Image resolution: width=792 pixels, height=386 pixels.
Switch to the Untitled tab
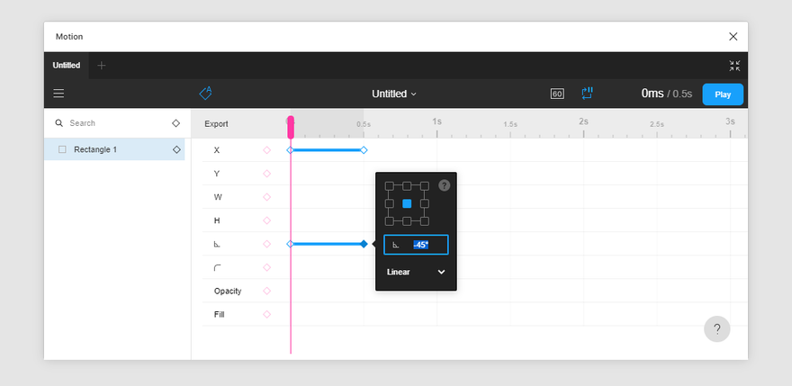point(67,65)
